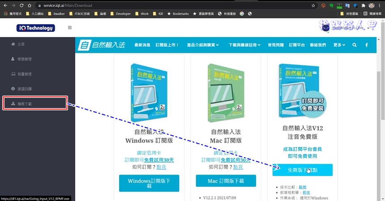Click the iQ Technology logo
The height and width of the screenshot is (201, 385).
coord(36,28)
